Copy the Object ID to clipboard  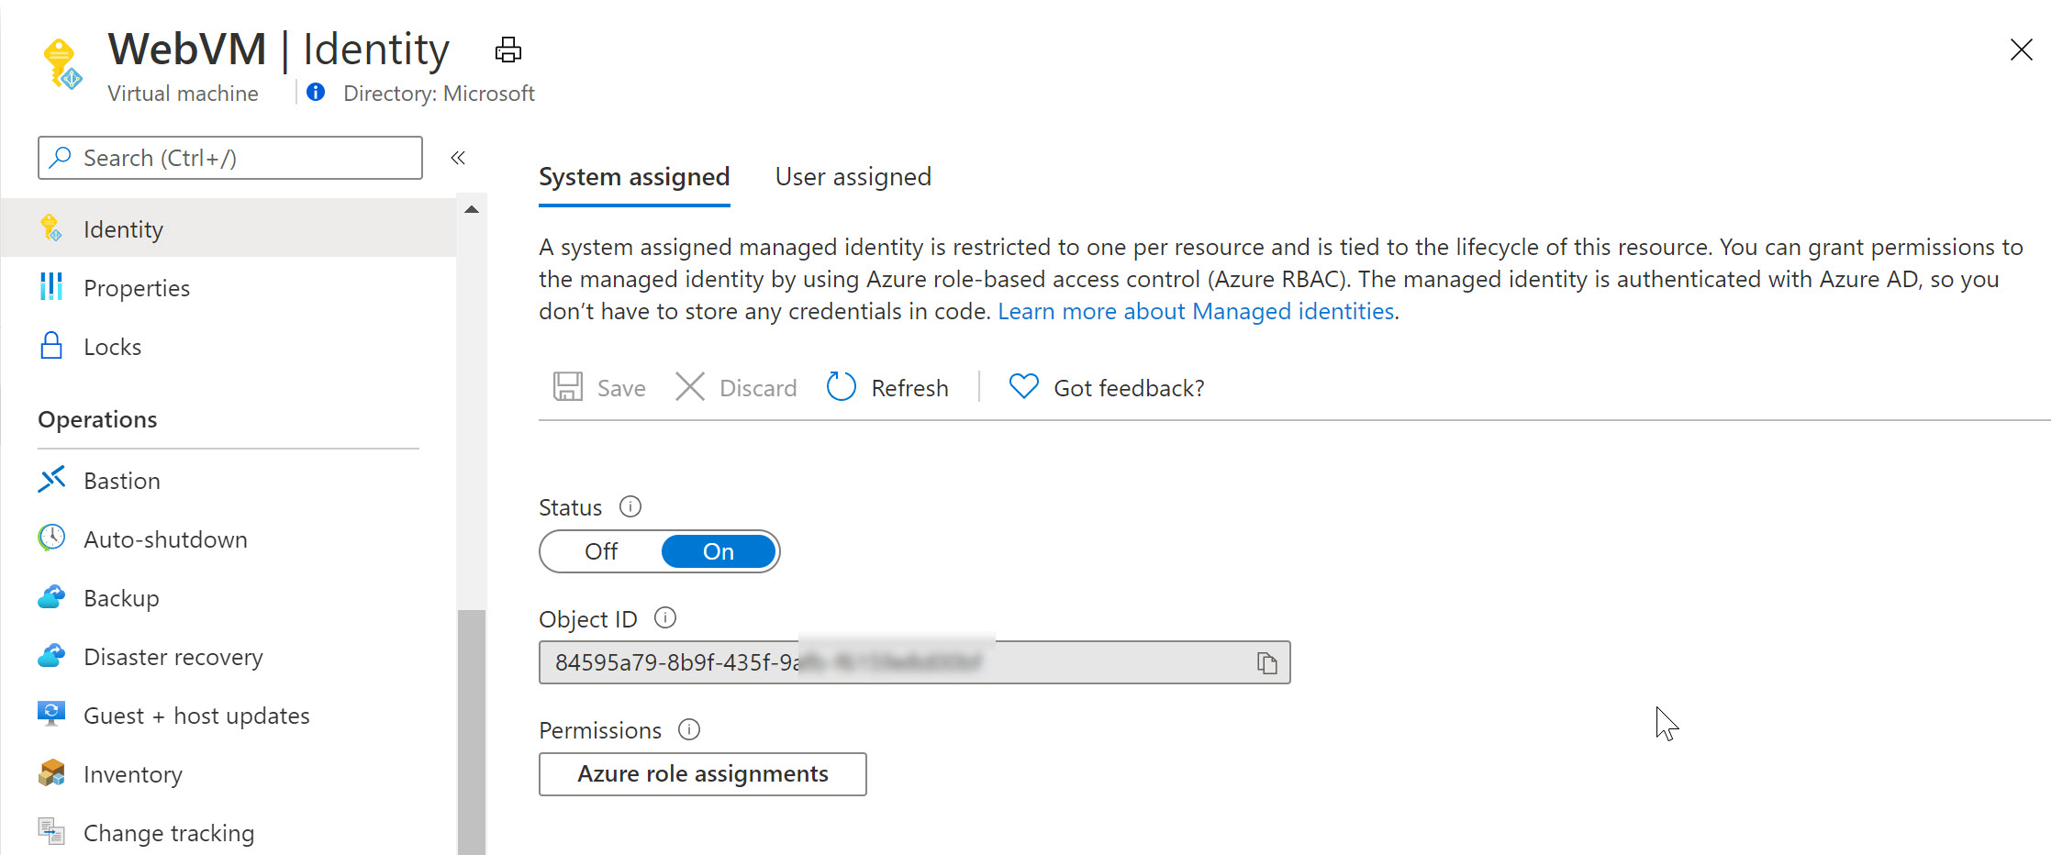(1266, 662)
